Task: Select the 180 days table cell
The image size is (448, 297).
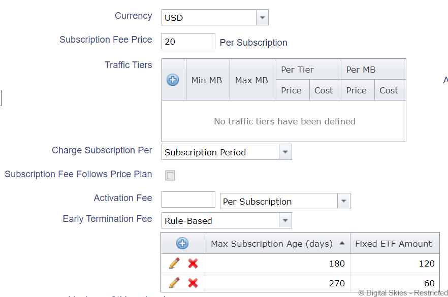Action: point(277,263)
